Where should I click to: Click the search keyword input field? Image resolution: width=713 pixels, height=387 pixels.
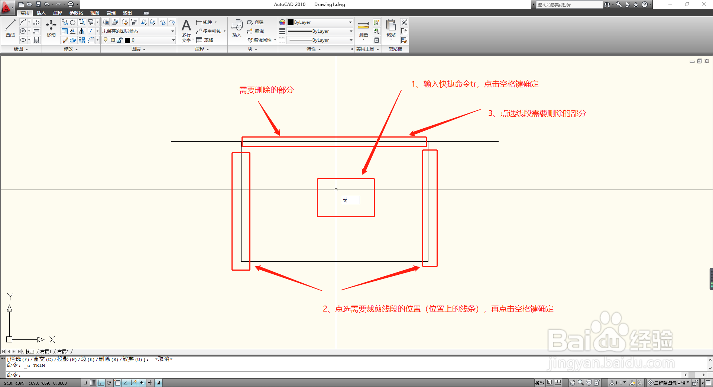(x=569, y=4)
